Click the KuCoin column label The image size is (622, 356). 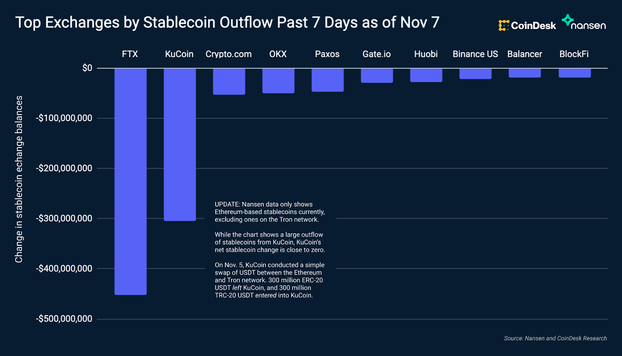click(179, 54)
